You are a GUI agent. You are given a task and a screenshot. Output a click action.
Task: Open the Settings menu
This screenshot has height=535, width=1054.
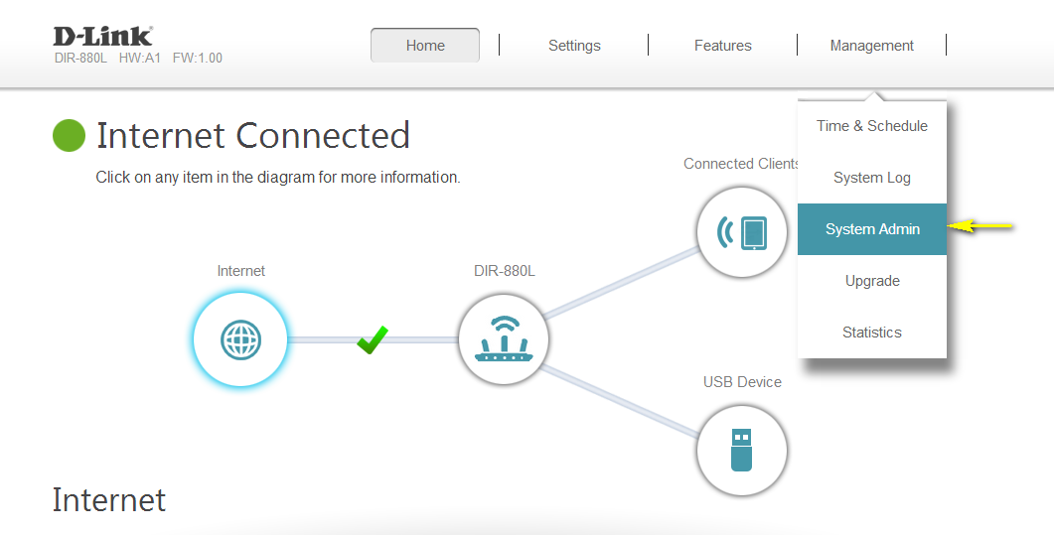[x=574, y=46]
